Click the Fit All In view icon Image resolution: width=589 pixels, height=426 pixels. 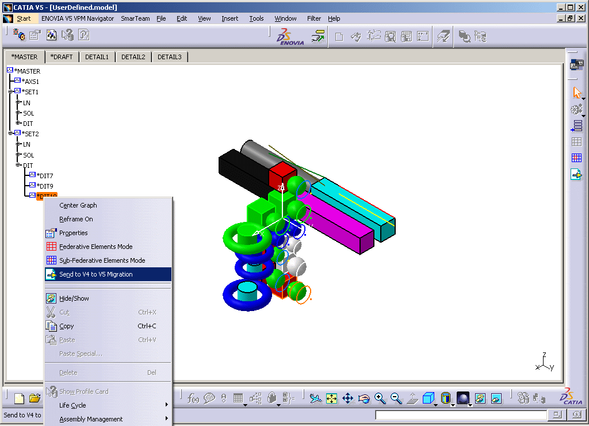[331, 398]
